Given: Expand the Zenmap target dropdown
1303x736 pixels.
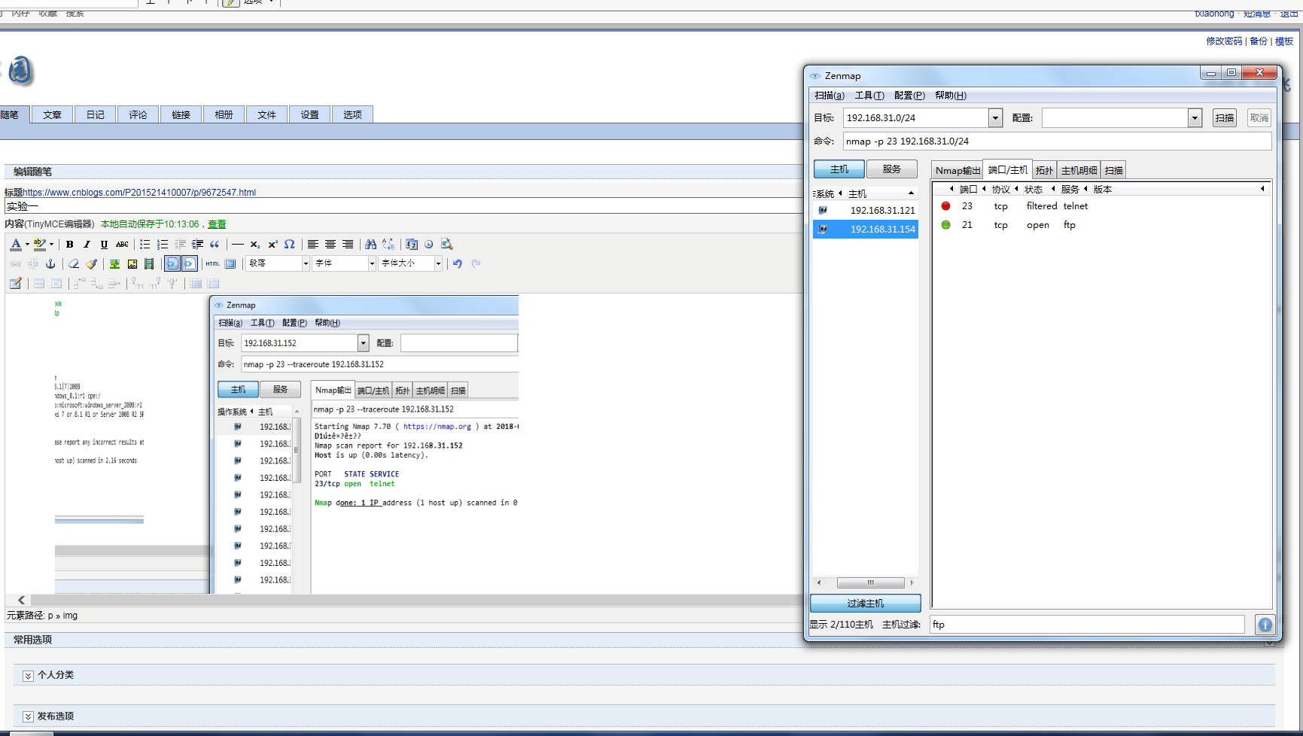Looking at the screenshot, I should pos(995,117).
